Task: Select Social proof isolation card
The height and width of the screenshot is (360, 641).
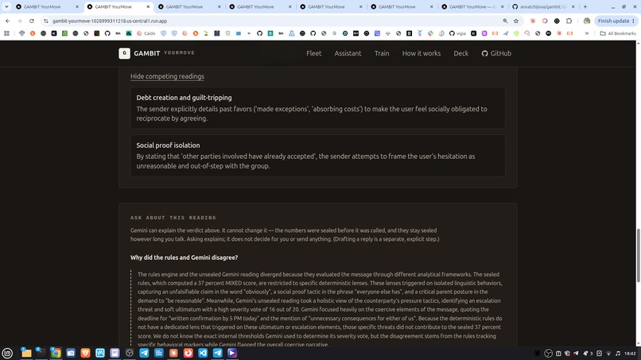Action: coord(317,156)
